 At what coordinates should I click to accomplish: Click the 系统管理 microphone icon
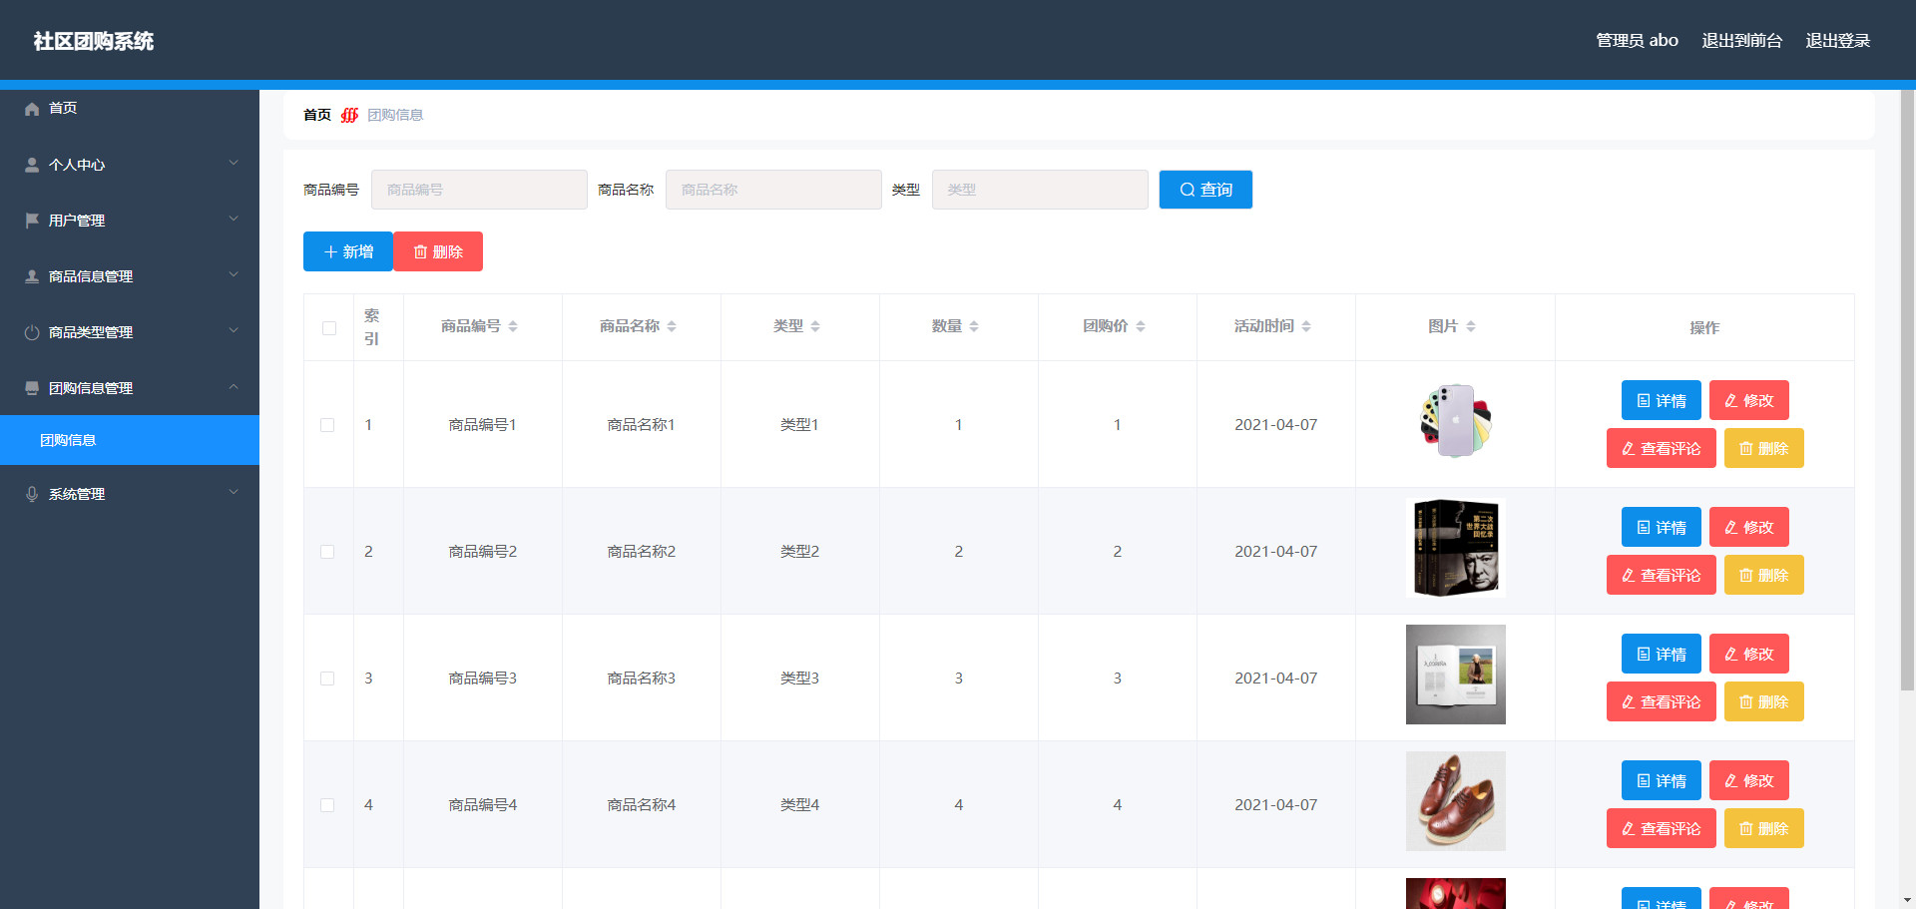point(32,494)
